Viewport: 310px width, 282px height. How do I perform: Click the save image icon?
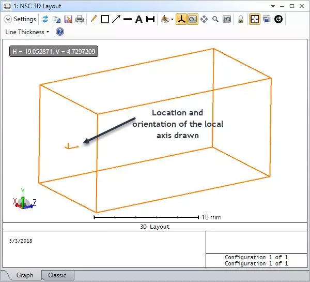(68, 19)
